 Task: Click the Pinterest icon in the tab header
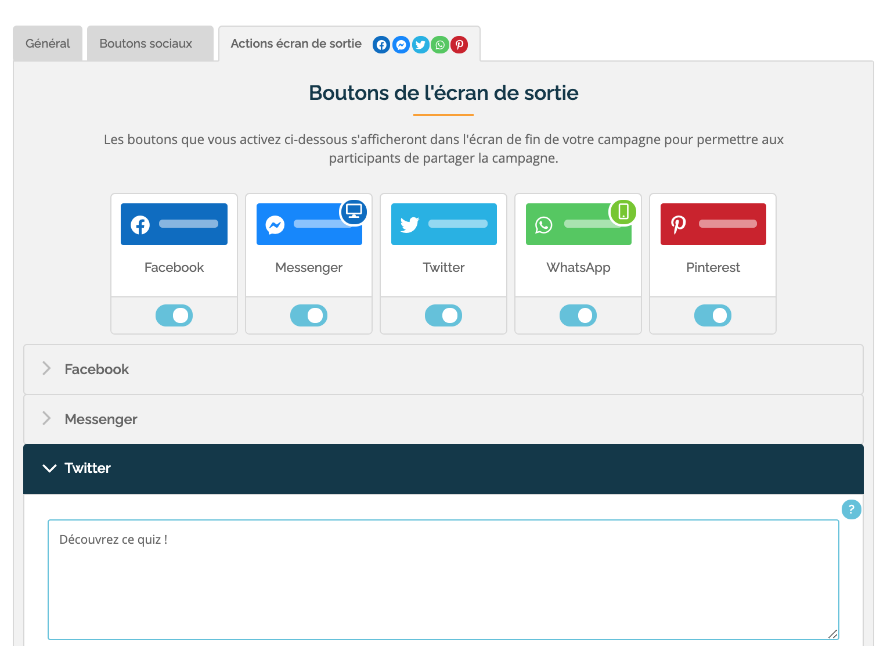coord(459,45)
